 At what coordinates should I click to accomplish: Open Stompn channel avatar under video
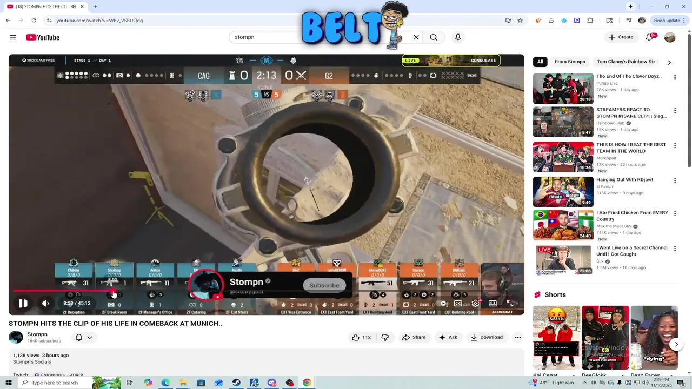click(16, 337)
